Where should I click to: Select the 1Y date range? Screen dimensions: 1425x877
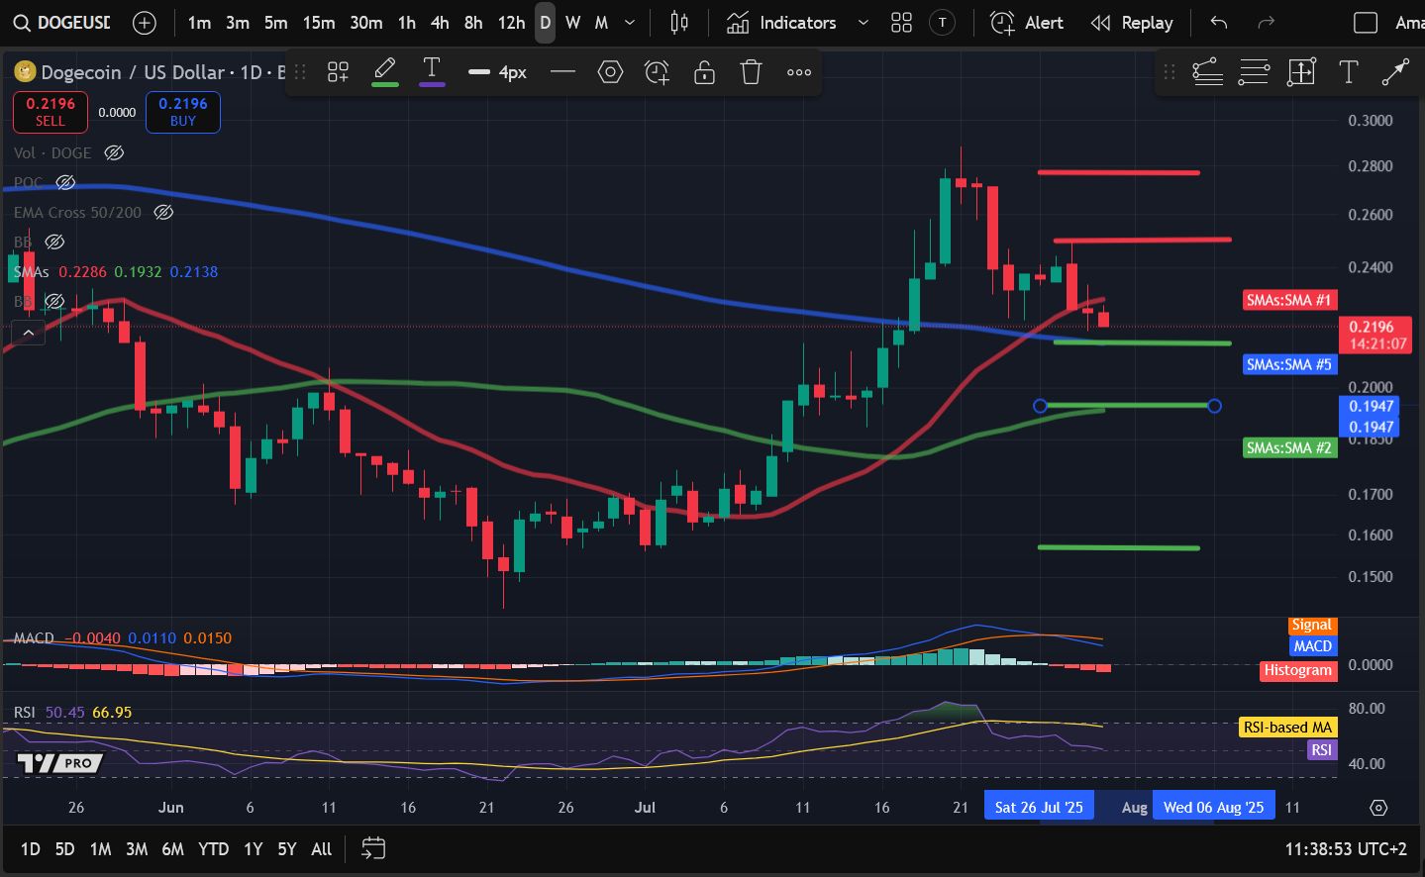pyautogui.click(x=254, y=849)
